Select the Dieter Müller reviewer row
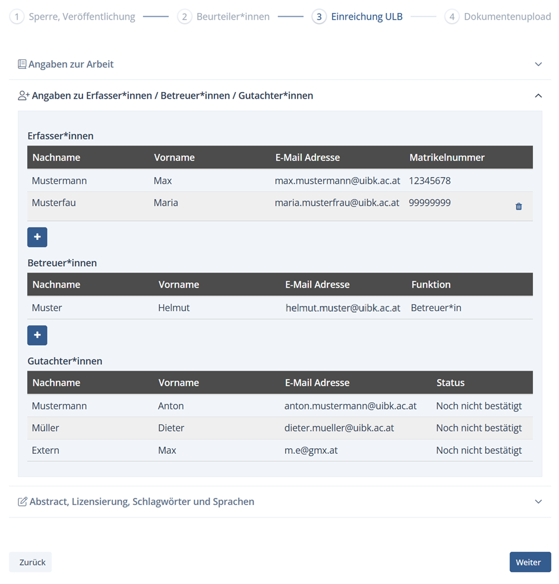 tap(279, 428)
